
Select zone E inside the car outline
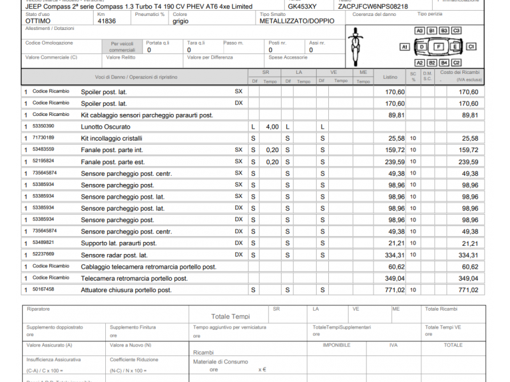455,46
